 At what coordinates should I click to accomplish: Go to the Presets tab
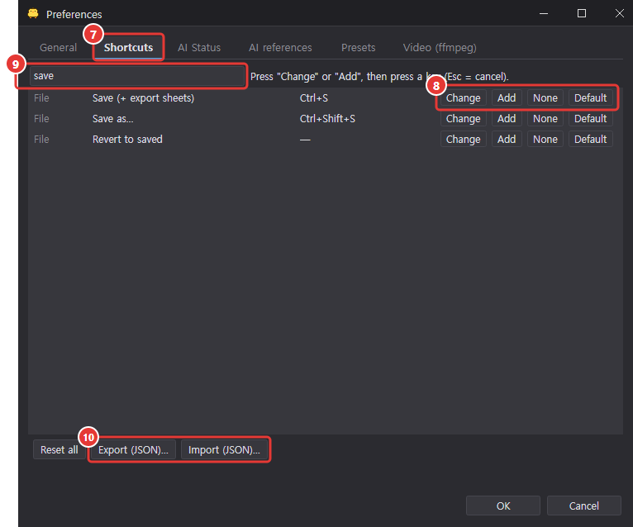tap(358, 48)
